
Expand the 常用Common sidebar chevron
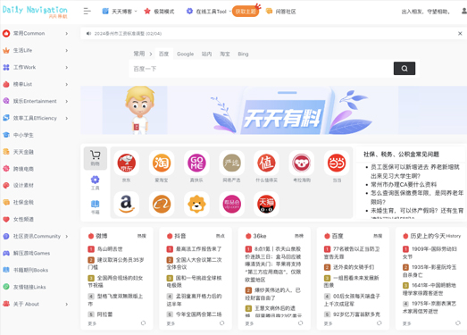click(67, 33)
